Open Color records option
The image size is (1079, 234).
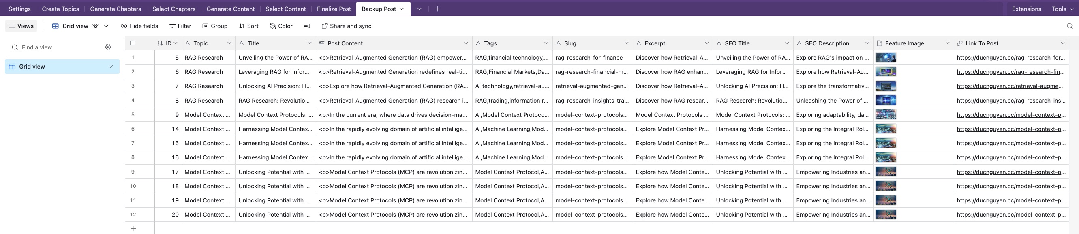pyautogui.click(x=280, y=26)
